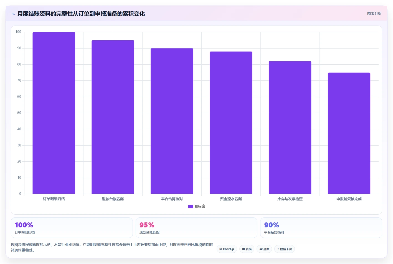Click the Chart.js tag chip
393x264 pixels.
coord(227,249)
